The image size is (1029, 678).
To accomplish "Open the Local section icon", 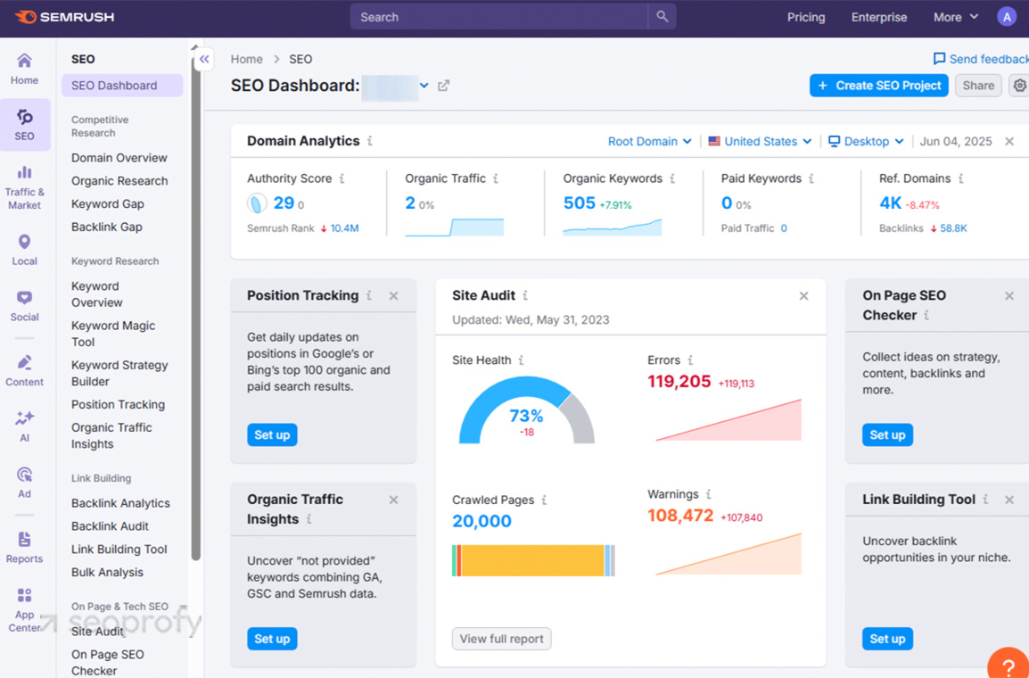I will pos(24,250).
